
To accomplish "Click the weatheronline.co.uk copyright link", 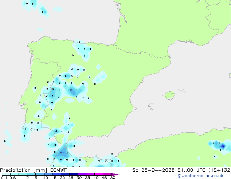I will pos(200,176).
